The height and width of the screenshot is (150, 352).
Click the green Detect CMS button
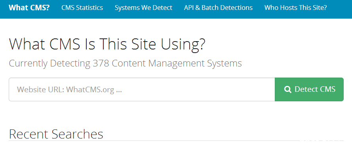pos(309,89)
